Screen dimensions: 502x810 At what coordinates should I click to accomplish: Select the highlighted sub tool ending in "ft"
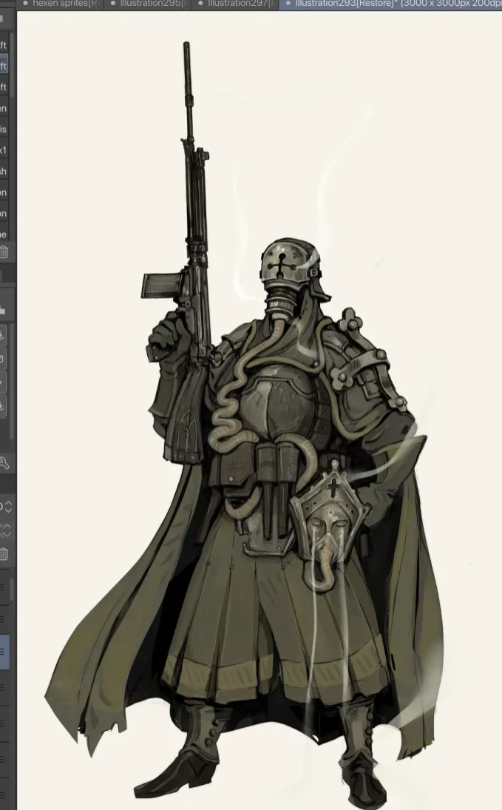tap(4, 66)
